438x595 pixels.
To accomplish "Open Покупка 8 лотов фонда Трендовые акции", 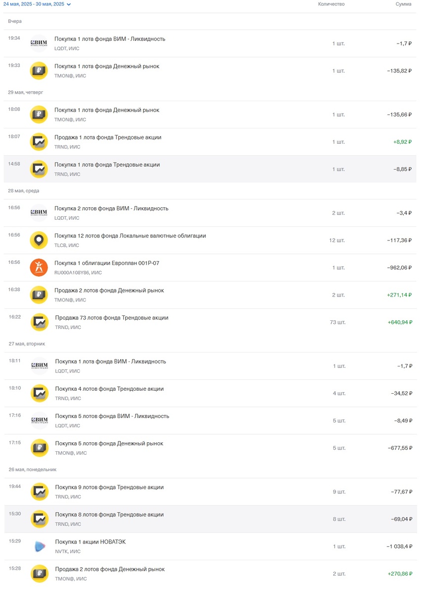I will click(x=210, y=519).
